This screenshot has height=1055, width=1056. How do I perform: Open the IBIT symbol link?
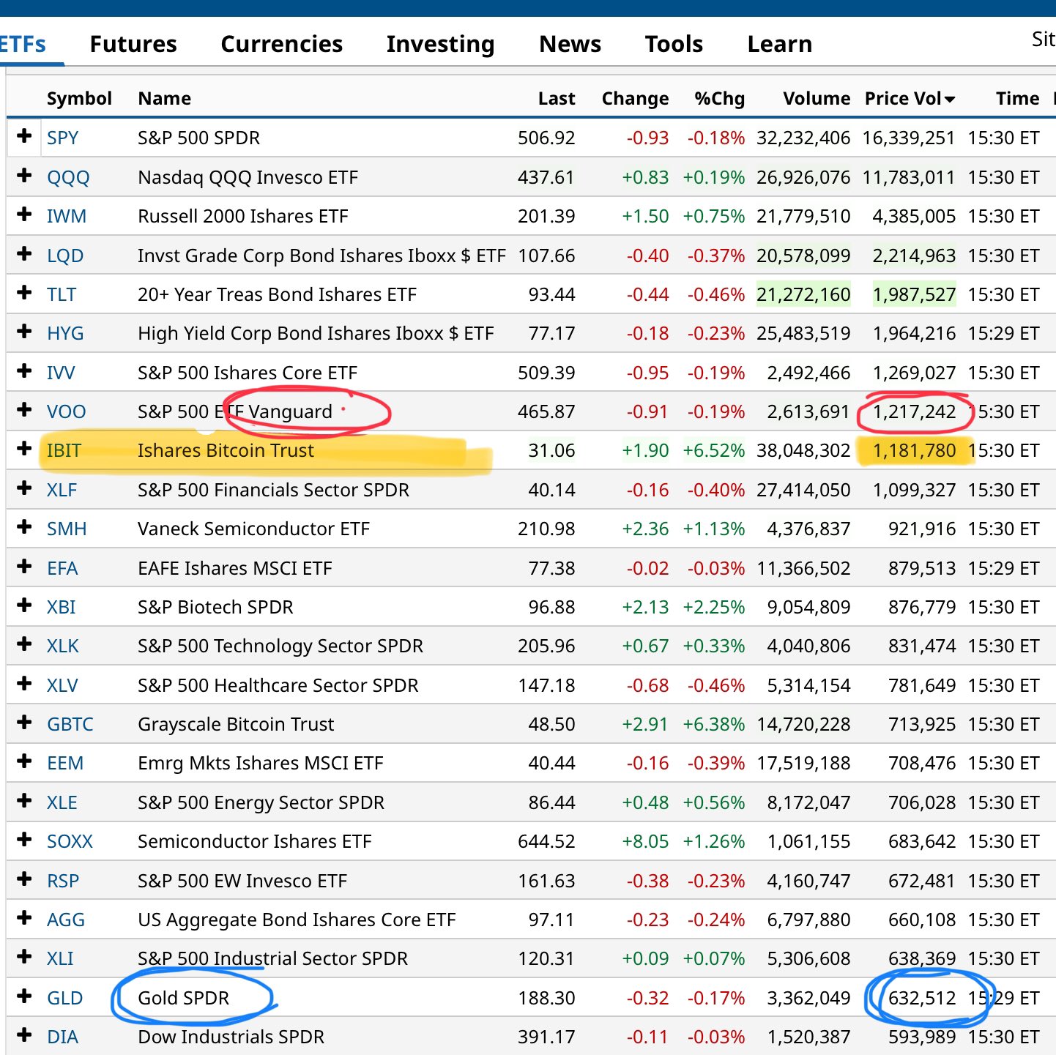[x=64, y=450]
